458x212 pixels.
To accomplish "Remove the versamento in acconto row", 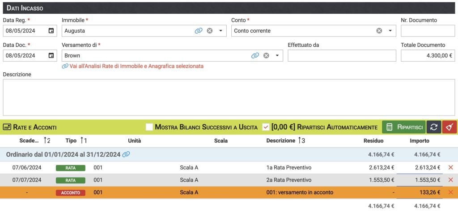I will pos(450,192).
